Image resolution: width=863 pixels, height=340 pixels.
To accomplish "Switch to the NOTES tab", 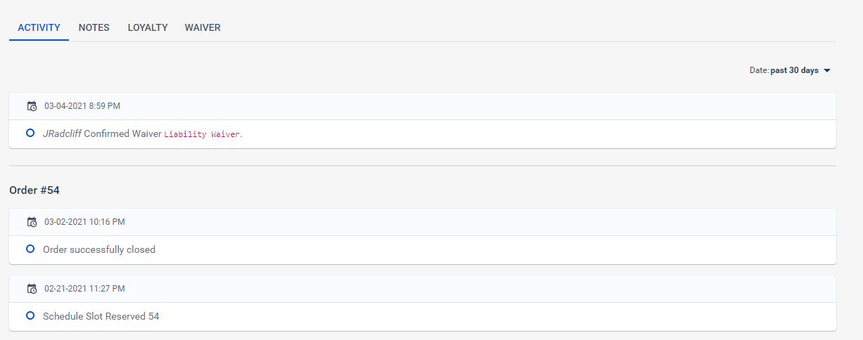I will point(94,27).
